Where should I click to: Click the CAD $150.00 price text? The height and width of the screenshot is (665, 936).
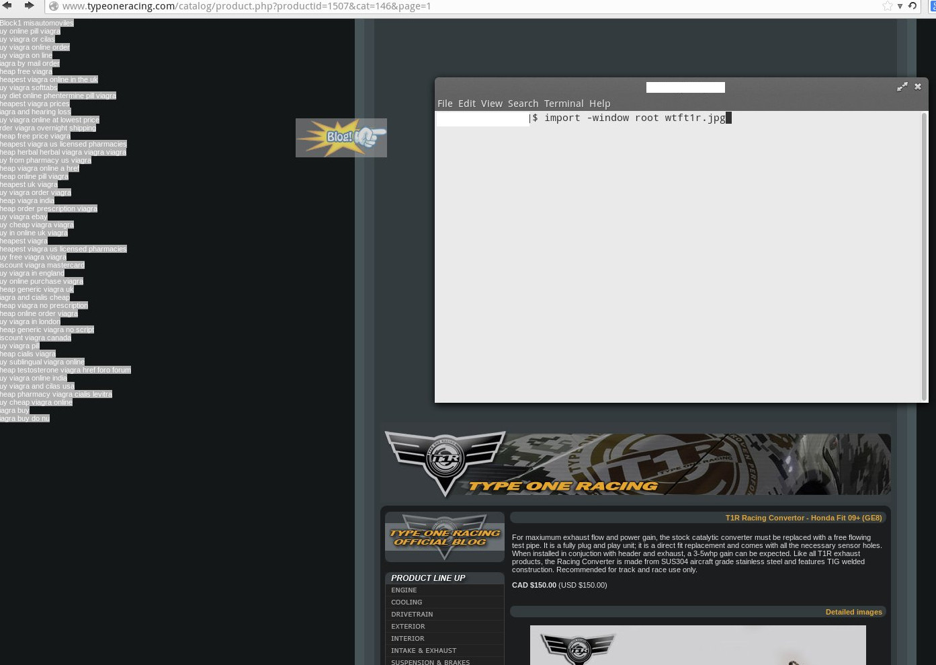pos(534,585)
